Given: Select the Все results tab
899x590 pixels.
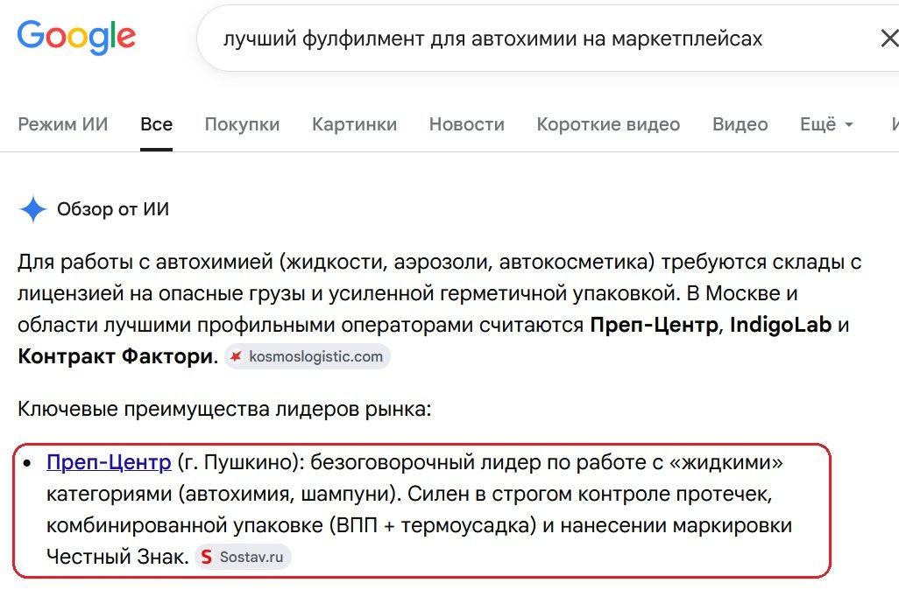Looking at the screenshot, I should point(157,124).
